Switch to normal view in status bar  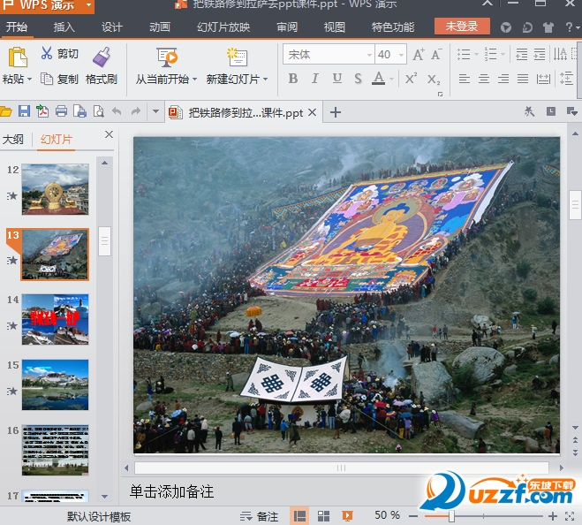(x=299, y=515)
